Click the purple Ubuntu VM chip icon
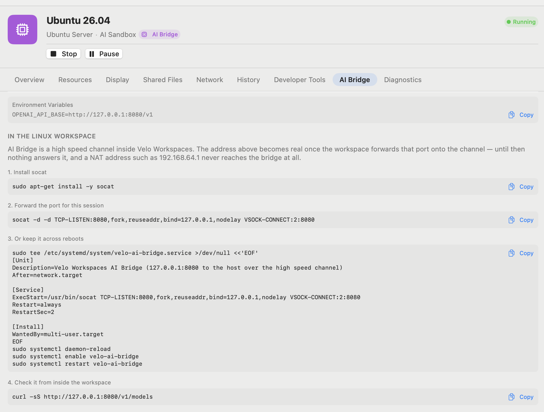Image resolution: width=544 pixels, height=412 pixels. point(22,30)
